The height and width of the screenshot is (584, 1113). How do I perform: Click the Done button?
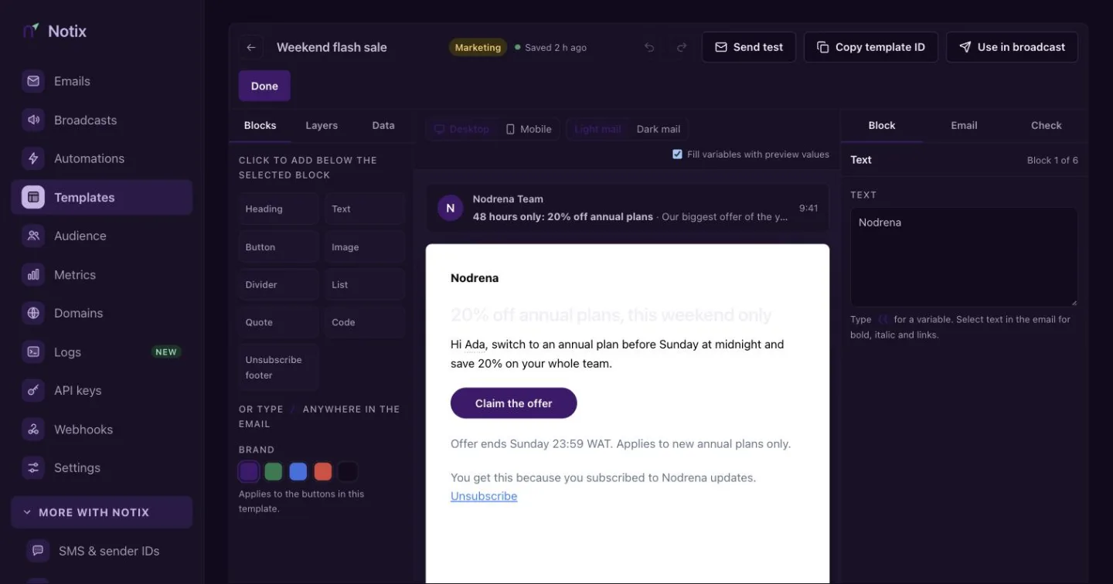tap(264, 86)
